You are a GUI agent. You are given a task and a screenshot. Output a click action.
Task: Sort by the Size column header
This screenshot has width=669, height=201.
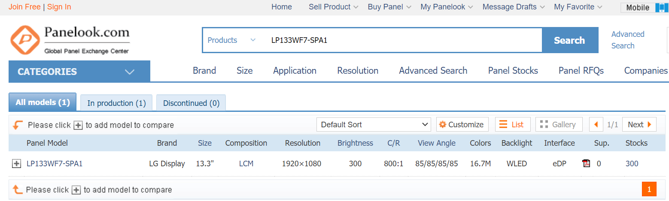205,143
